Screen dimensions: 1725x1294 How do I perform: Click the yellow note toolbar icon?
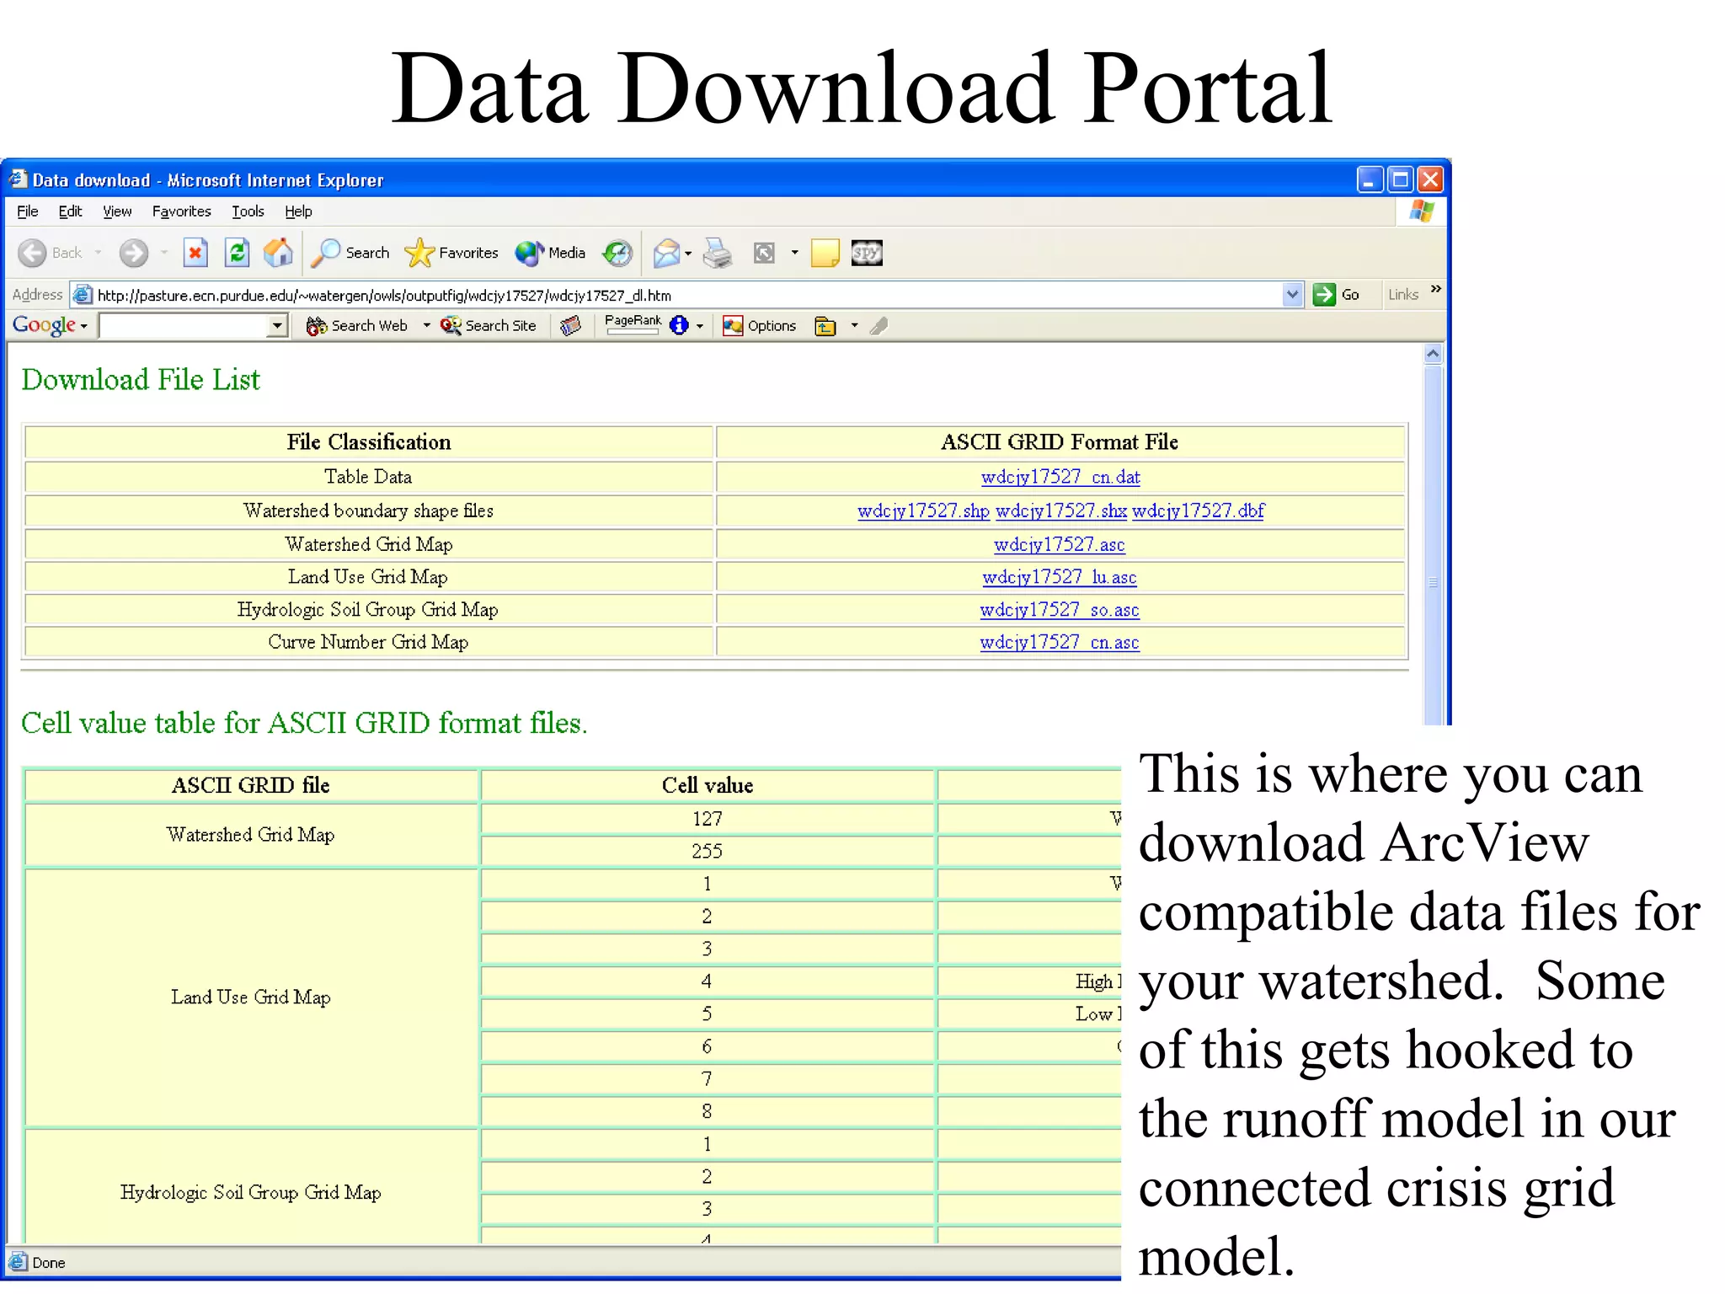click(825, 253)
